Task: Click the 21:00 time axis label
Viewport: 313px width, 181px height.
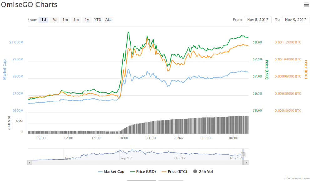Action: point(151,138)
